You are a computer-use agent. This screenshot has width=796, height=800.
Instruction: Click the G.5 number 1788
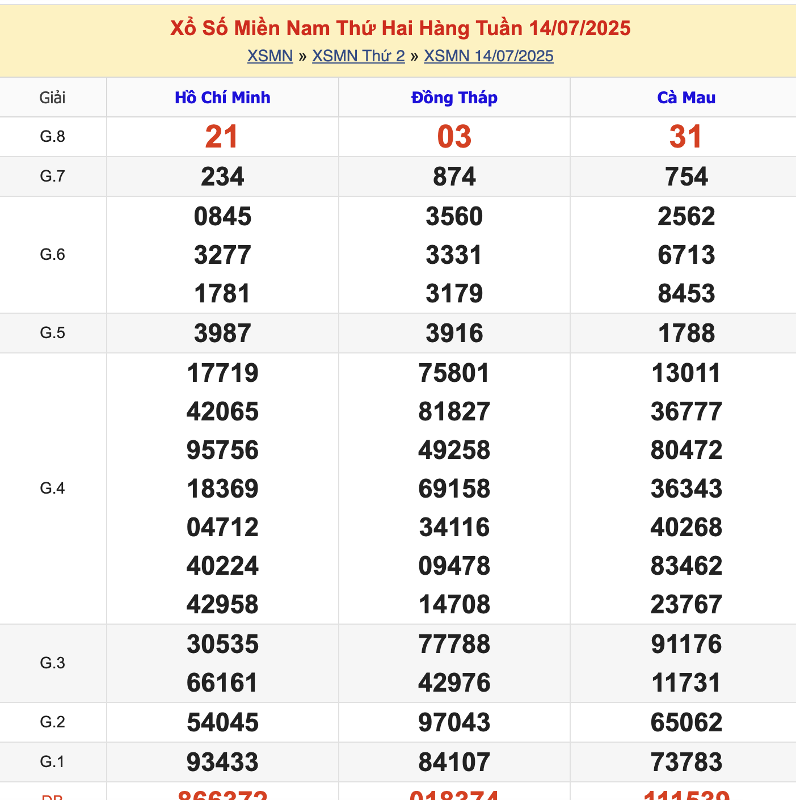(687, 333)
